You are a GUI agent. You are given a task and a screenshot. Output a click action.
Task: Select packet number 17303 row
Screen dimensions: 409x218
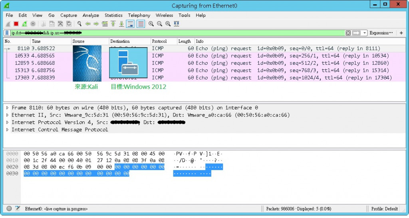pos(204,78)
